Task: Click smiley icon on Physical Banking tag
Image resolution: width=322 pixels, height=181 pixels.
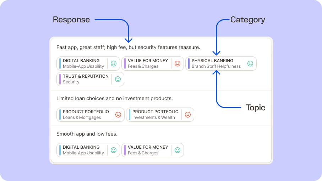Action: click(250, 64)
